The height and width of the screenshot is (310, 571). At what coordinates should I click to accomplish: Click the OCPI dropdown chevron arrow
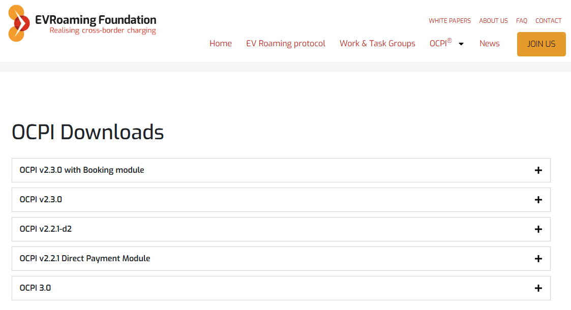[461, 44]
